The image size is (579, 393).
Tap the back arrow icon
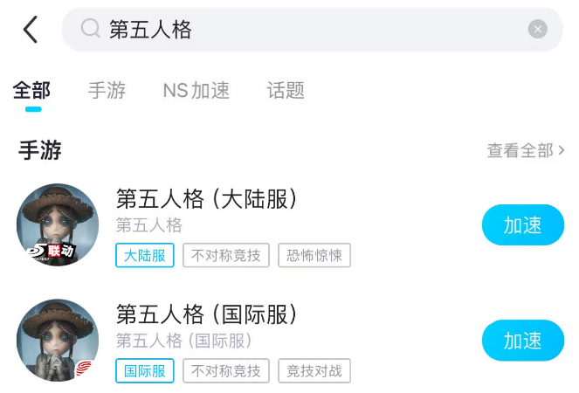(x=31, y=30)
